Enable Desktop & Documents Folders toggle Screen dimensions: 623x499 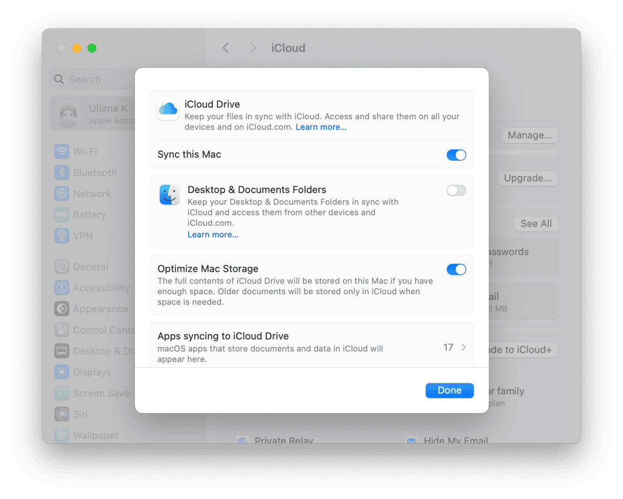456,191
